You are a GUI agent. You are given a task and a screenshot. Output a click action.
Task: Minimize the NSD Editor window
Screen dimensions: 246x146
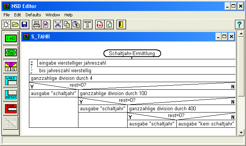click(x=227, y=6)
